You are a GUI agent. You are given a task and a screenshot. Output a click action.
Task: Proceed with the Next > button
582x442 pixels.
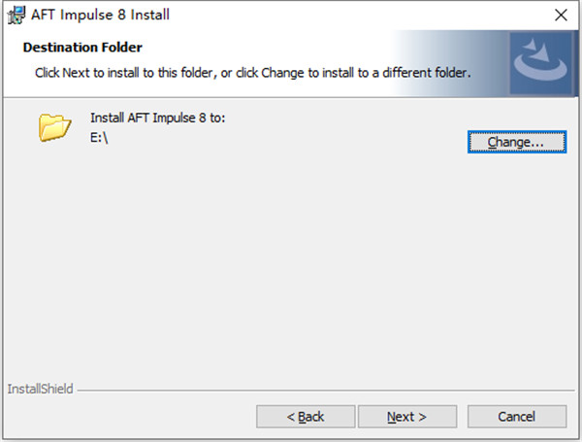tap(406, 417)
